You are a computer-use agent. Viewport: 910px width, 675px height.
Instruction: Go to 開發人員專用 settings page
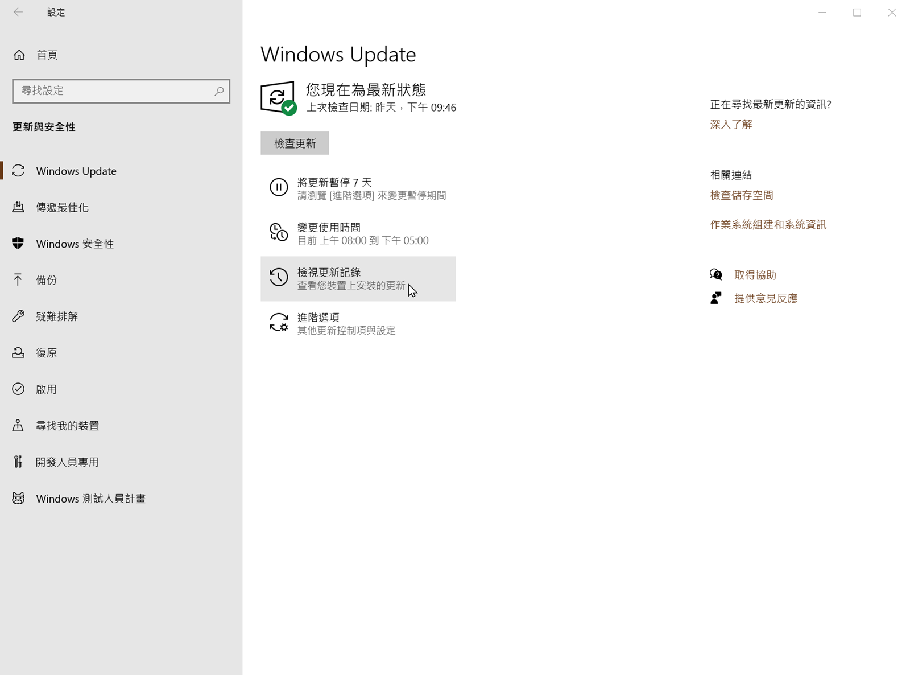click(67, 462)
